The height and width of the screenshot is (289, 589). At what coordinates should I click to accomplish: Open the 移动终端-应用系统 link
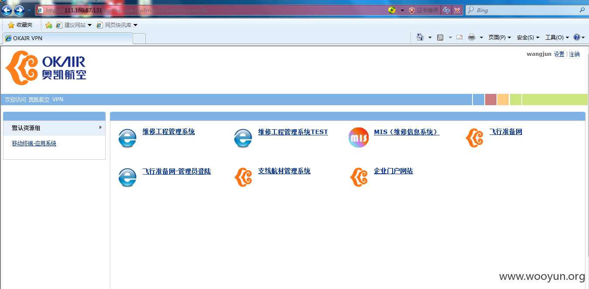point(34,143)
